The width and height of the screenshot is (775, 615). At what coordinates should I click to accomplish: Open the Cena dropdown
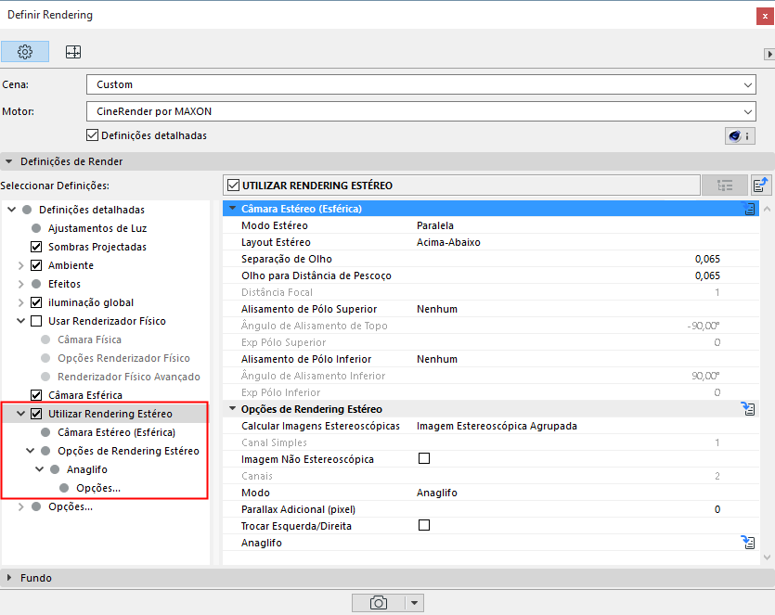[421, 84]
